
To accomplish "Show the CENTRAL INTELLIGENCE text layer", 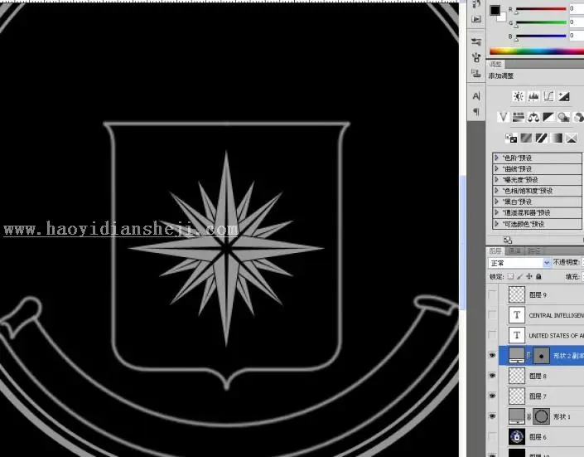I will [x=492, y=315].
